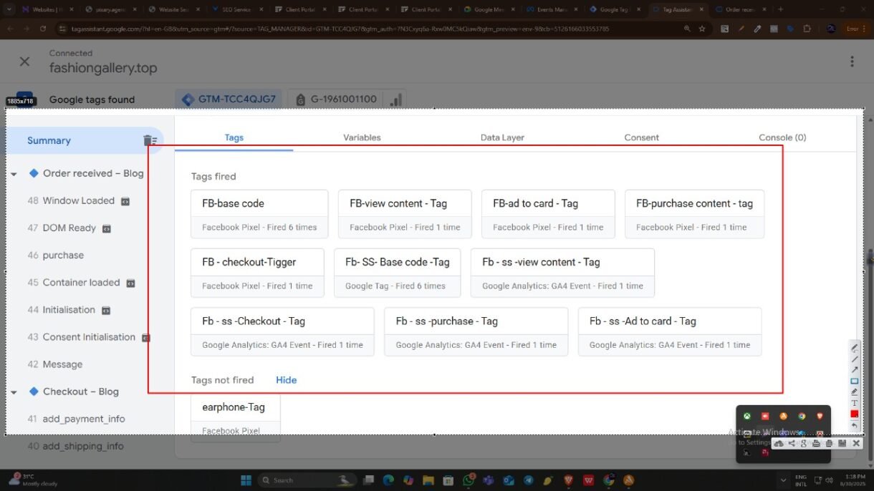874x491 pixels.
Task: Choose the text annotation tool
Action: pyautogui.click(x=854, y=403)
